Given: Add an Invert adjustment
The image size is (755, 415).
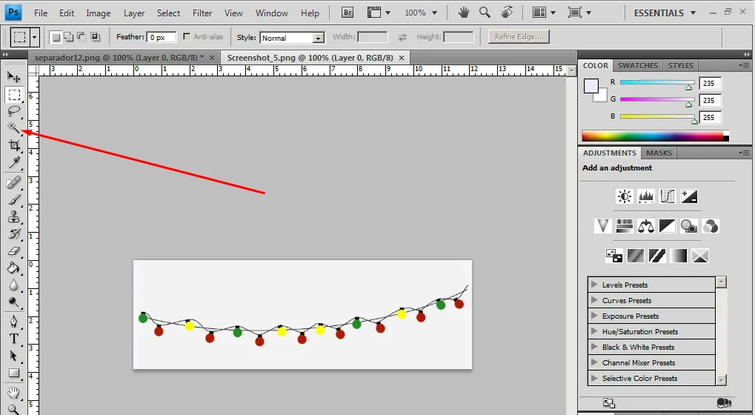Looking at the screenshot, I should coord(614,256).
